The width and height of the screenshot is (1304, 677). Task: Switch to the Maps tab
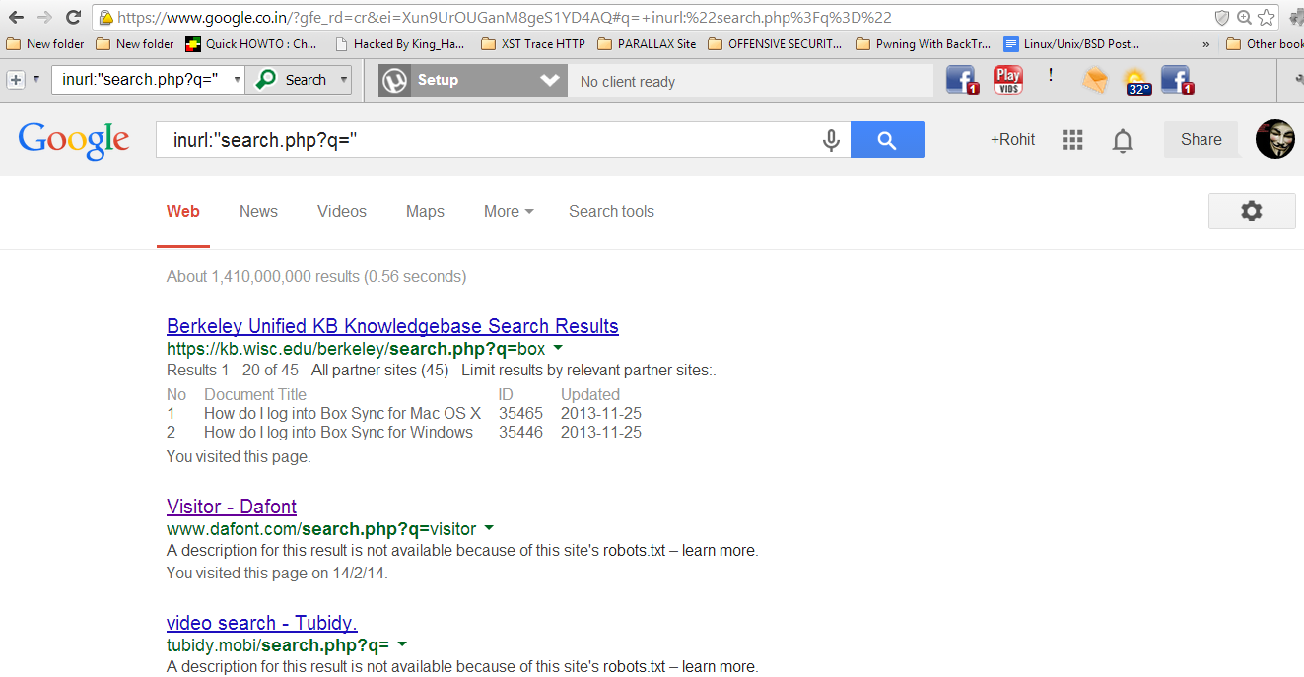[425, 212]
